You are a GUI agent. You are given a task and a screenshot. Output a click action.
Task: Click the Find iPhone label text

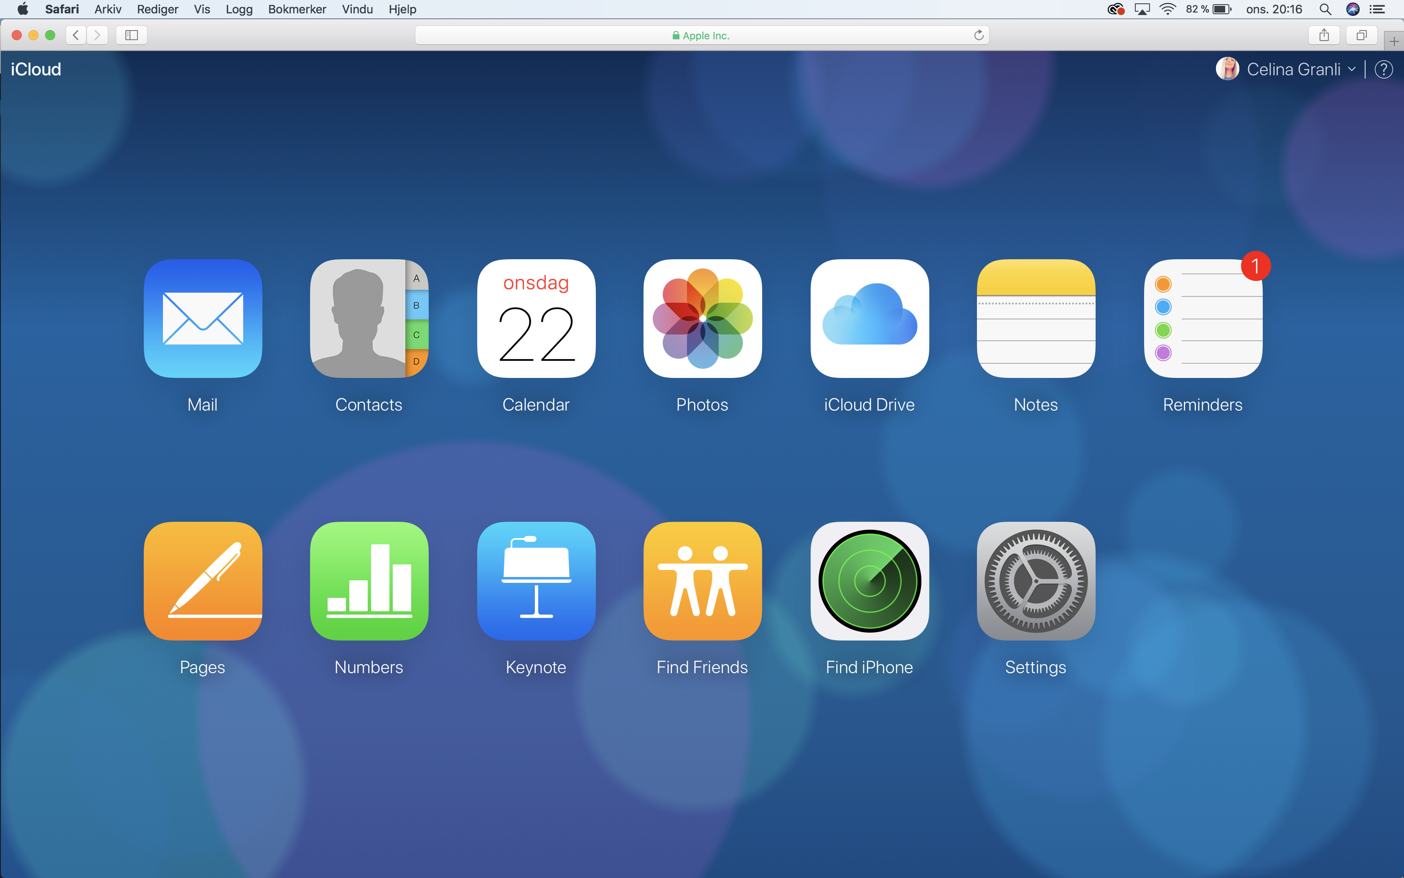click(x=869, y=667)
